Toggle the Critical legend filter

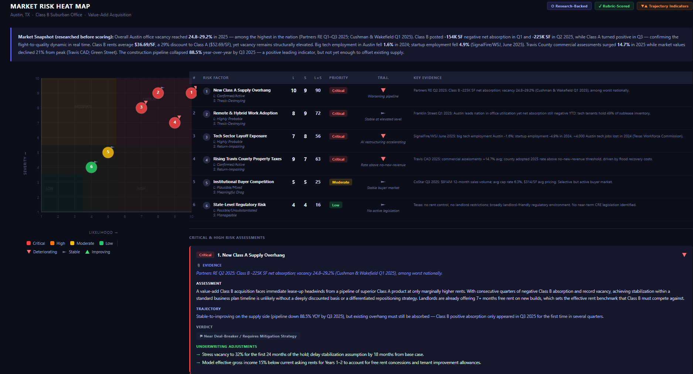pos(36,243)
